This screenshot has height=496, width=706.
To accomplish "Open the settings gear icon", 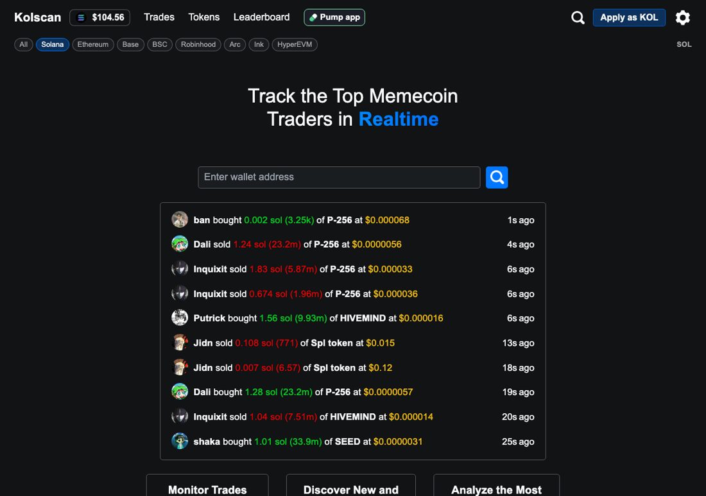I will [x=683, y=17].
